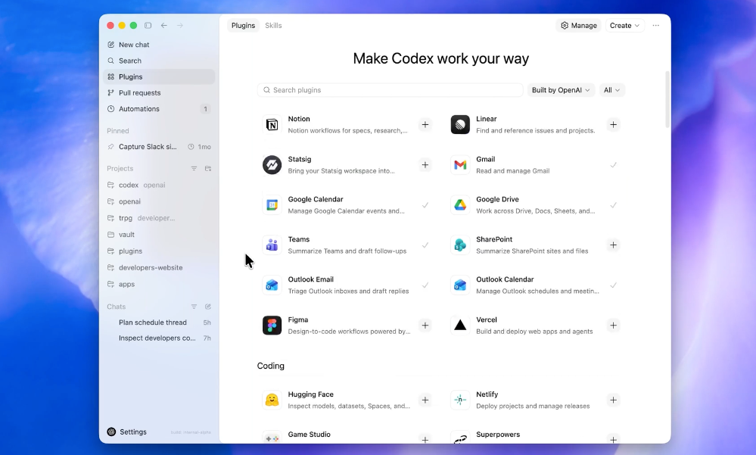Click the new chat compose icon in Chats

(208, 307)
